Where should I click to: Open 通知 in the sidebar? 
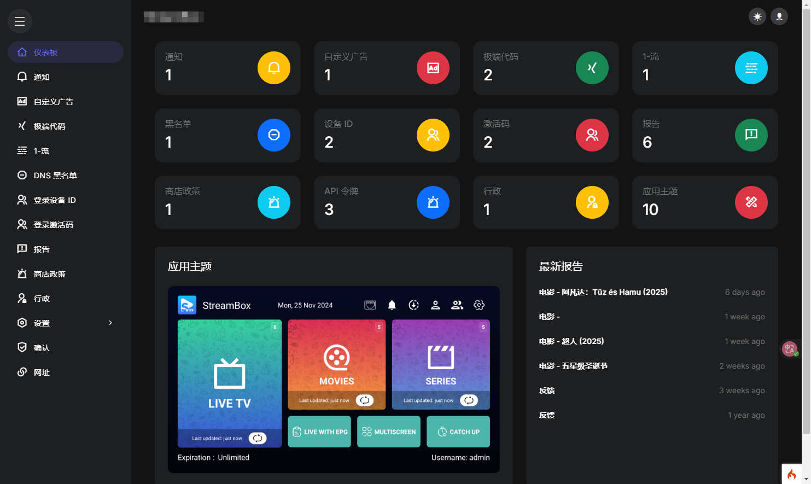point(66,77)
